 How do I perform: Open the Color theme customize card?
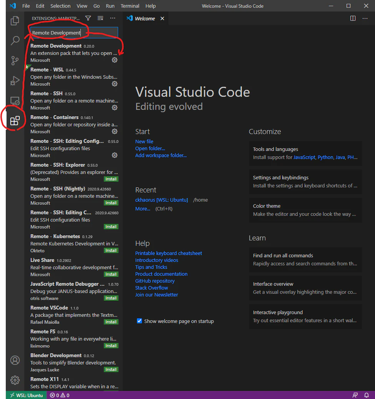coord(305,210)
